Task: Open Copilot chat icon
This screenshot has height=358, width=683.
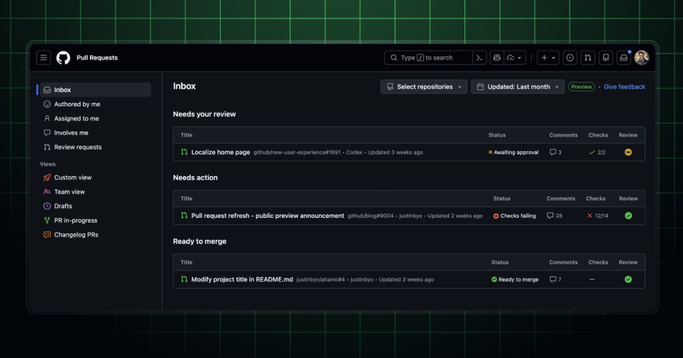Action: click(497, 57)
